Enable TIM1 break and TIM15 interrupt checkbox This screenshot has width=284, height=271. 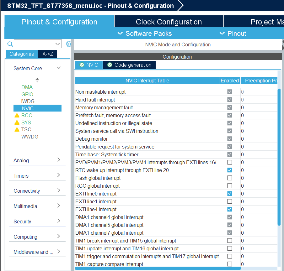[x=230, y=241]
